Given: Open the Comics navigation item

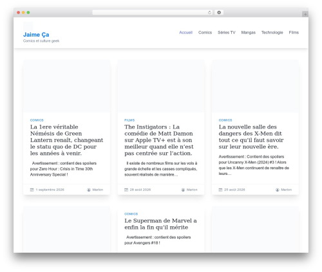Looking at the screenshot, I should [205, 32].
